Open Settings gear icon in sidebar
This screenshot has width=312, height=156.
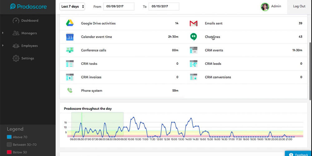(x=16, y=58)
